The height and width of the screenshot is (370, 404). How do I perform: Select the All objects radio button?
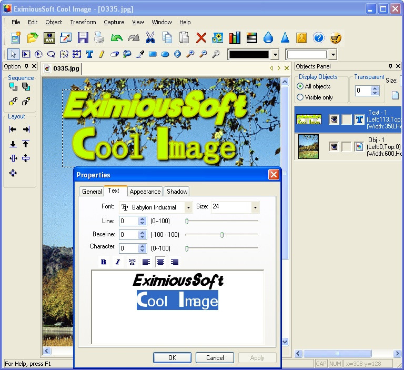300,86
